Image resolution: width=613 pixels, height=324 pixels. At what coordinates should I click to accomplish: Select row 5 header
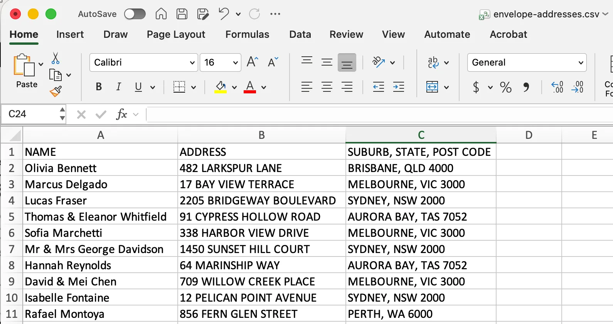pos(12,217)
